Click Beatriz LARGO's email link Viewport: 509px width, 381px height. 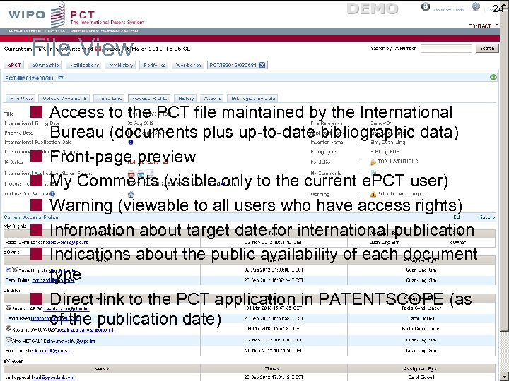tap(66, 309)
